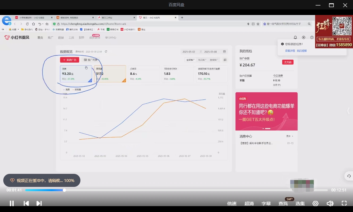Skip to the next video

(39, 203)
